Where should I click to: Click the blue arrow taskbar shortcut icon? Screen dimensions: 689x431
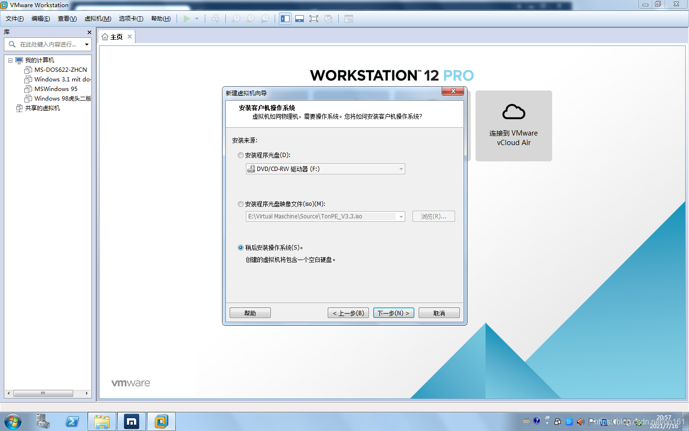coord(72,422)
